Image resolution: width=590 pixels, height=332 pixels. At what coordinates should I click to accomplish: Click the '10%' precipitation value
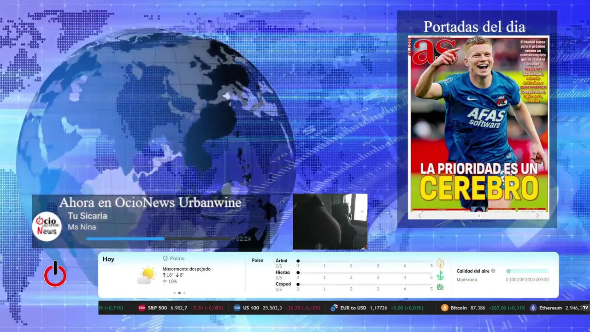(172, 282)
